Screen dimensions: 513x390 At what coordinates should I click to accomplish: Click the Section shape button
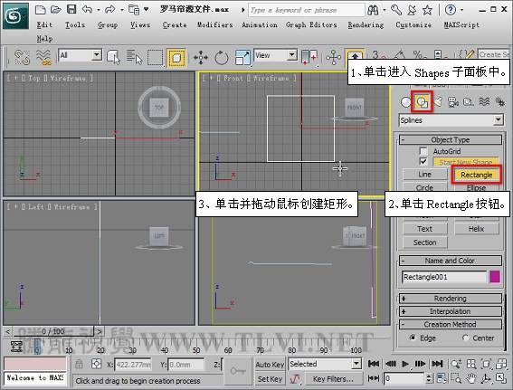click(424, 243)
